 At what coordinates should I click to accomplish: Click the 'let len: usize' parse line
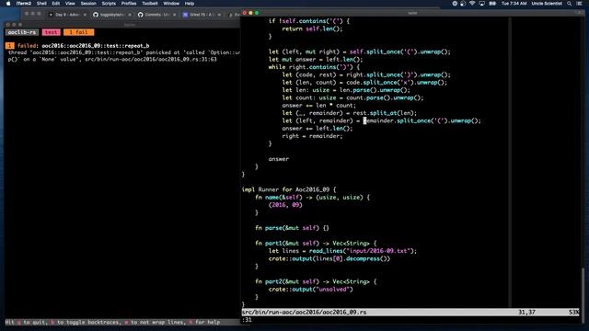click(346, 90)
